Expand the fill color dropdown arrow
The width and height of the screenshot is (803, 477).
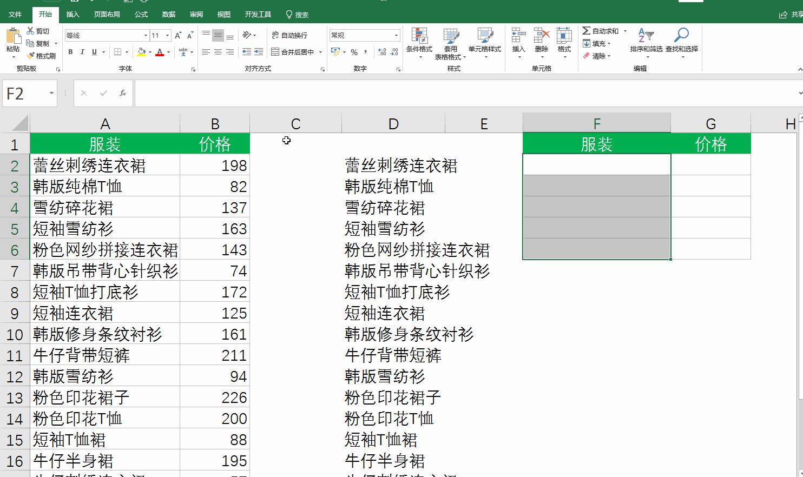point(149,52)
